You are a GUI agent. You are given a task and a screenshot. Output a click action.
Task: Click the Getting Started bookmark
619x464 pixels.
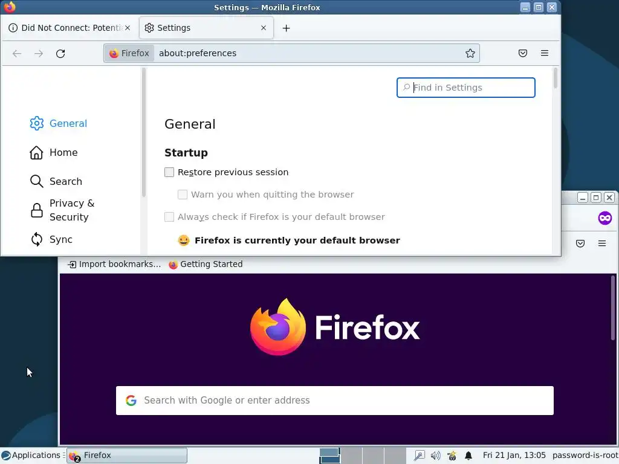(x=206, y=265)
